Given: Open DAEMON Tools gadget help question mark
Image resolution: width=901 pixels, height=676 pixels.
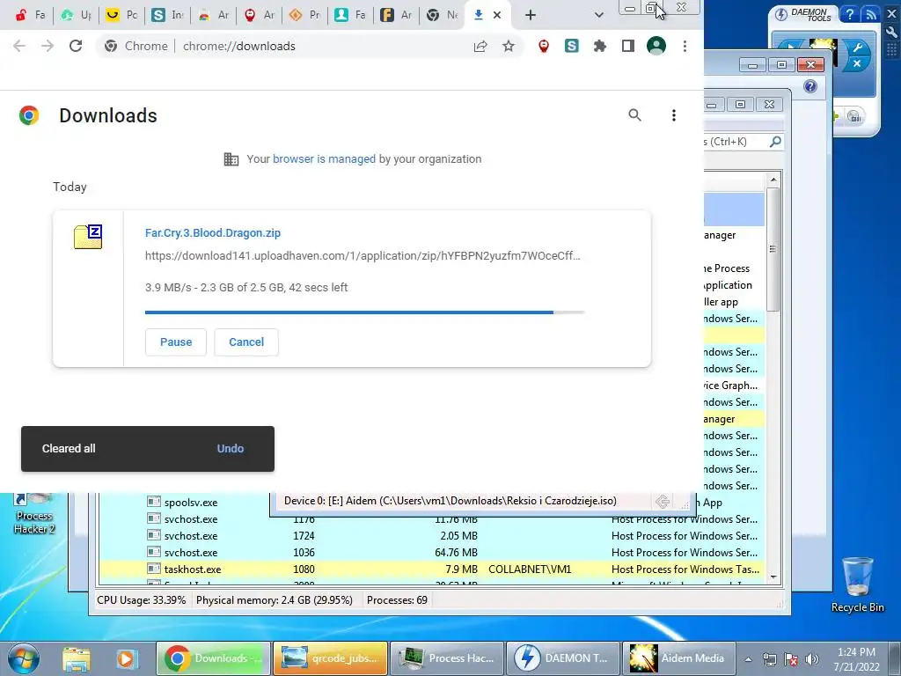Looking at the screenshot, I should [849, 15].
